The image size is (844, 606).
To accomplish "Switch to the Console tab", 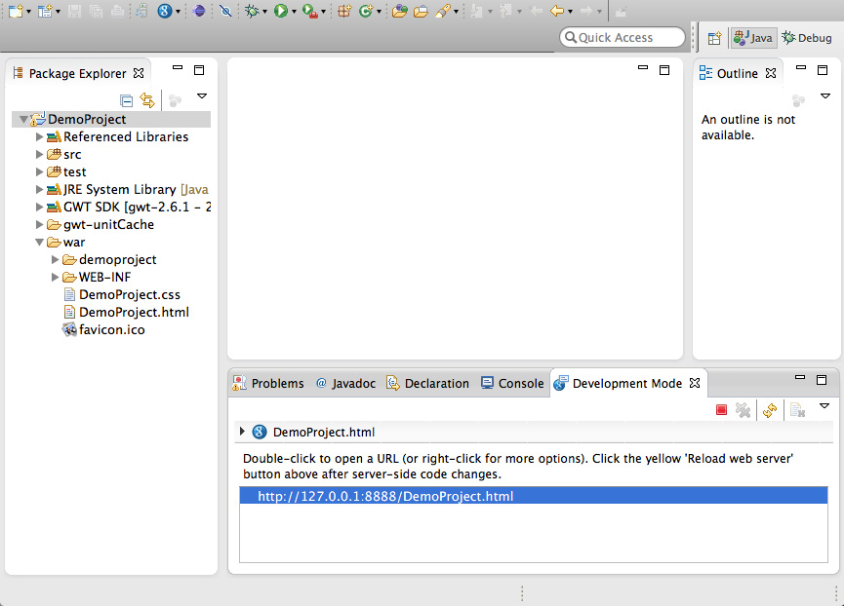I will coord(512,383).
